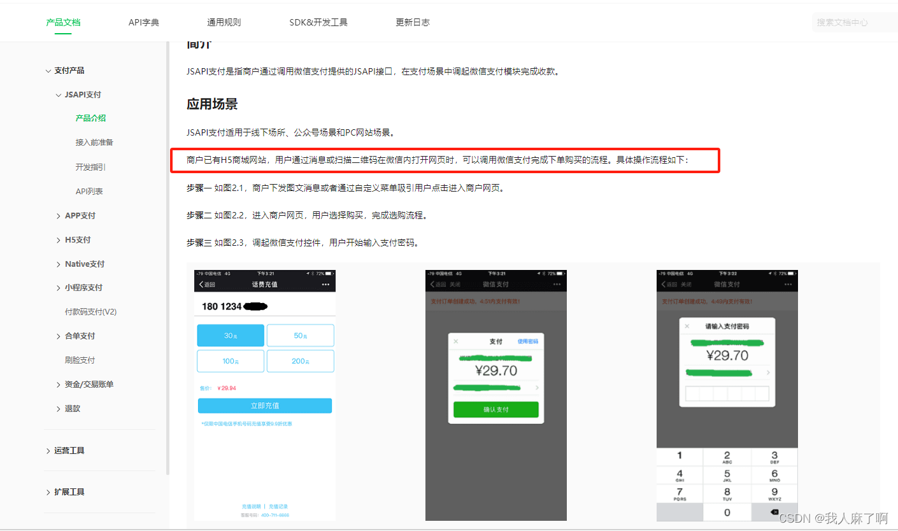
Task: Select 产品介绍 in the sidebar
Action: point(90,118)
